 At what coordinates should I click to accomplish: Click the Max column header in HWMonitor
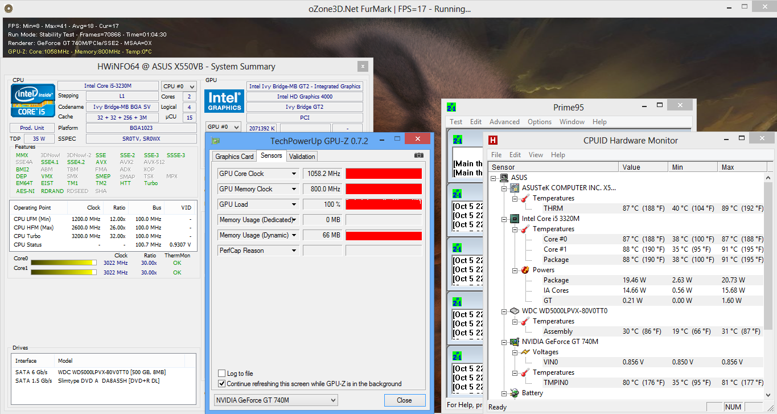point(742,167)
